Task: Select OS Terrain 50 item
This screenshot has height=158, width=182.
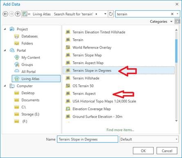Action: 83,86
